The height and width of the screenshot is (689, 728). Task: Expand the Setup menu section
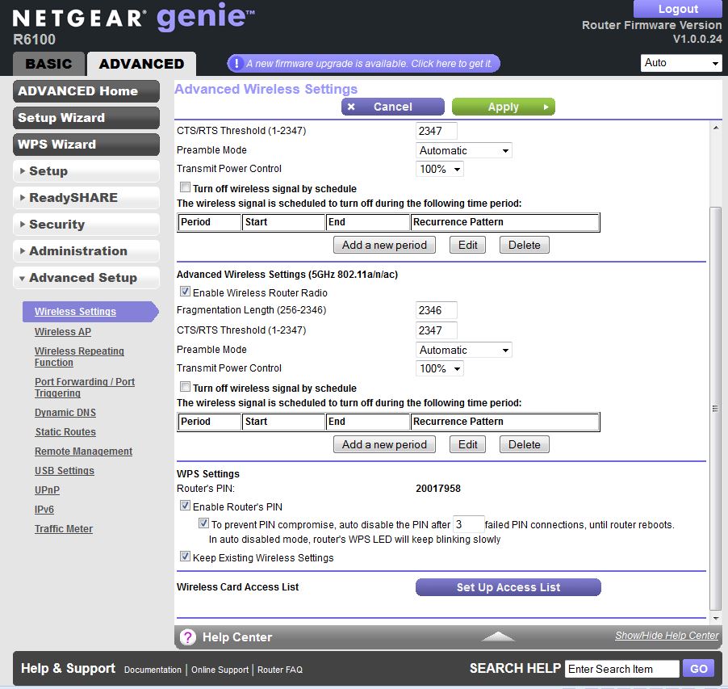tap(86, 171)
